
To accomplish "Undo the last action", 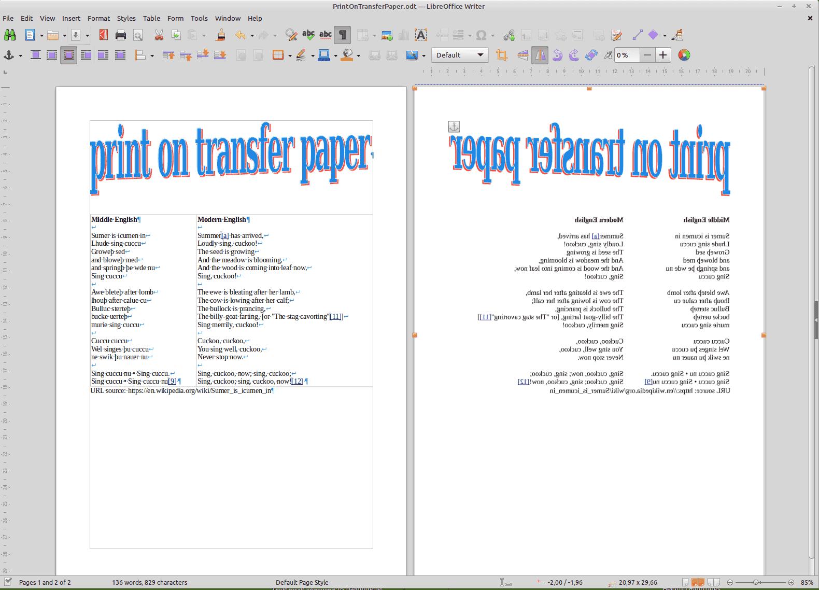I will click(x=240, y=35).
